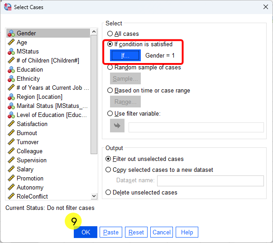Pick the Ethnicity variable
Viewport: 273px width, 243px height.
pyautogui.click(x=48, y=78)
